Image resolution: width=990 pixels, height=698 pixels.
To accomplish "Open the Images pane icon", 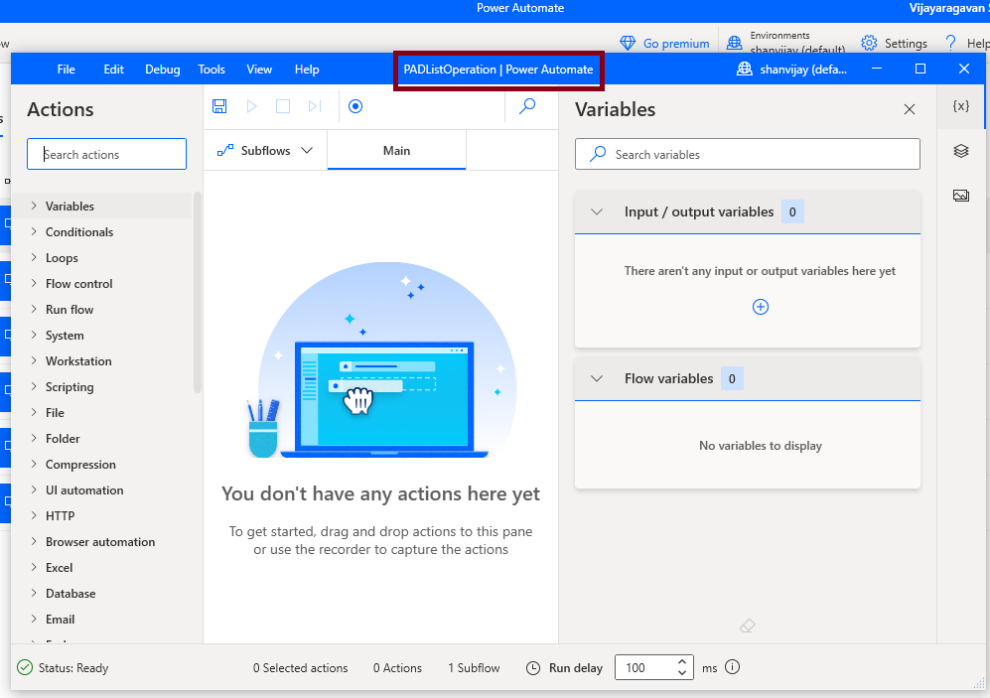I will [961, 196].
